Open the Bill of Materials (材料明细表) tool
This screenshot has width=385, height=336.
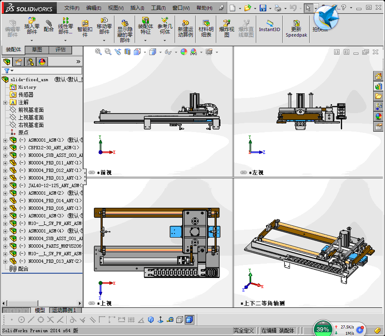(206, 28)
